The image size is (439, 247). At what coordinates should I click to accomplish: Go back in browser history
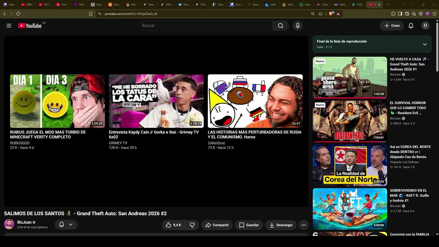(x=4, y=14)
